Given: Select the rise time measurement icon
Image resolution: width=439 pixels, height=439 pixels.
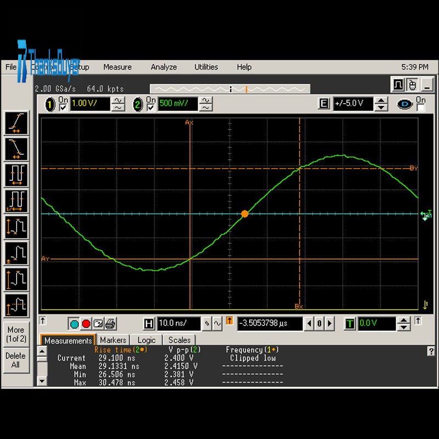Looking at the screenshot, I should pos(16,123).
